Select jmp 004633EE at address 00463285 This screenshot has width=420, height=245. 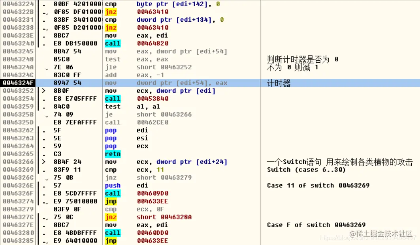[137, 241]
